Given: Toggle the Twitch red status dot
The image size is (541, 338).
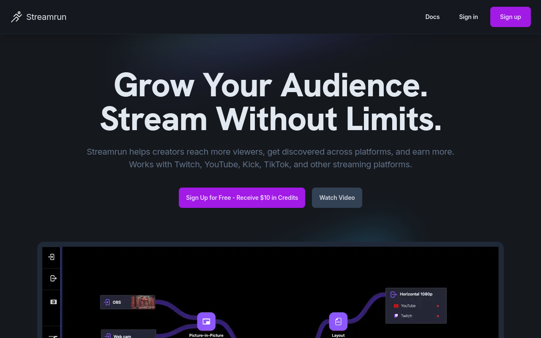Looking at the screenshot, I should click(x=438, y=316).
